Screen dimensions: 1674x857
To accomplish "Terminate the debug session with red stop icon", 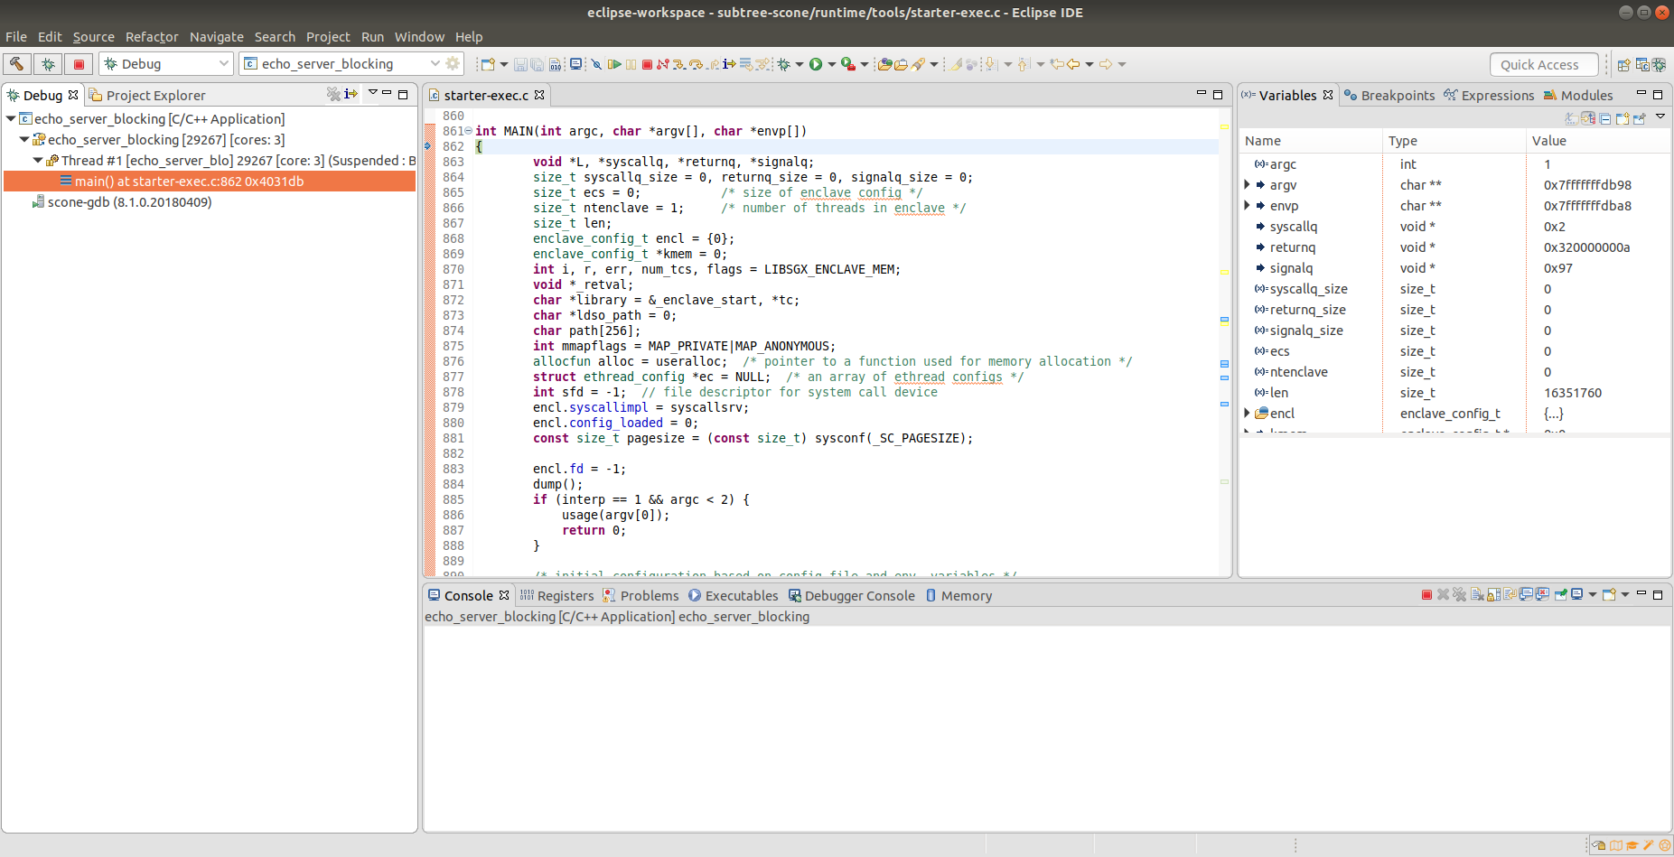I will [649, 63].
